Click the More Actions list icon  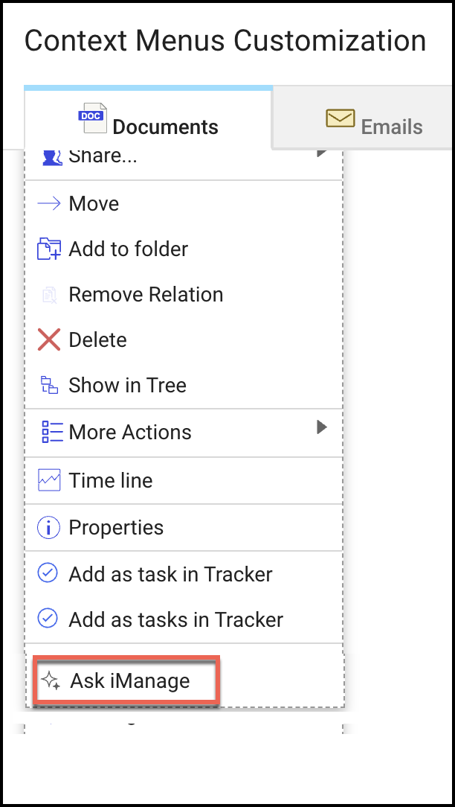[50, 432]
